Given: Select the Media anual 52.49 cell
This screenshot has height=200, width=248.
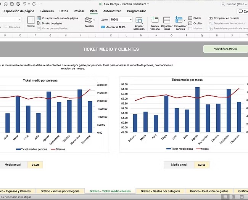Looking at the screenshot, I should pos(201,165).
